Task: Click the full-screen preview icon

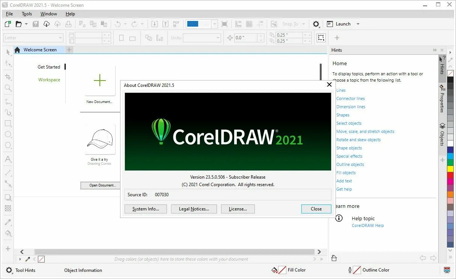Action: tap(224, 24)
